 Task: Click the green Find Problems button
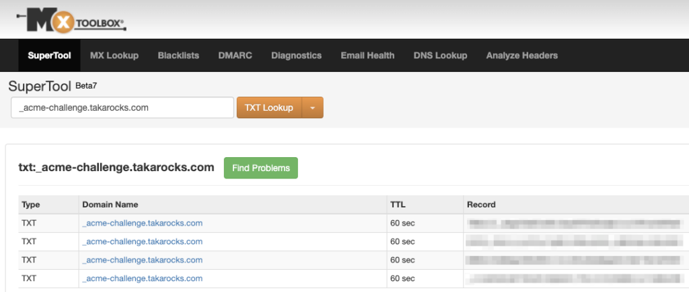261,168
